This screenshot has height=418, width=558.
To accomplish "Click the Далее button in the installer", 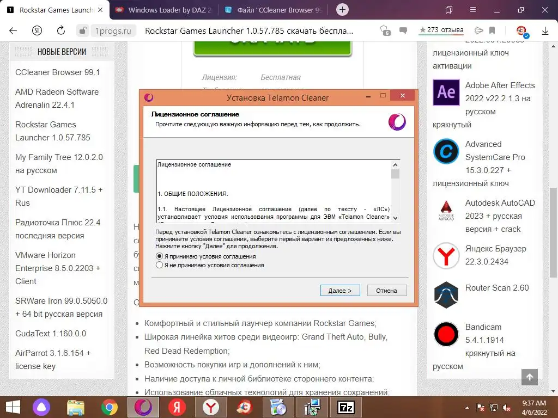I will click(x=340, y=291).
